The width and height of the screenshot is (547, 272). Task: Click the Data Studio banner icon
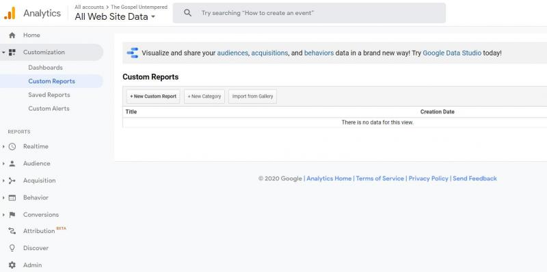pyautogui.click(x=133, y=53)
